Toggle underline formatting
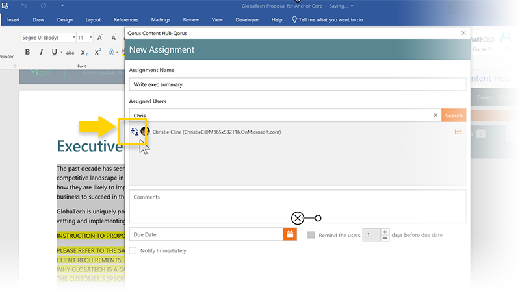 pos(54,52)
